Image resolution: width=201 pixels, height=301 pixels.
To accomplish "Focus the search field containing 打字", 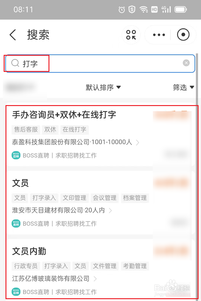I will point(100,63).
